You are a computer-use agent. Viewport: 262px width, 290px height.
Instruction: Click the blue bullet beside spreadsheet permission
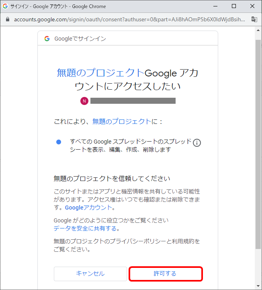[59, 142]
